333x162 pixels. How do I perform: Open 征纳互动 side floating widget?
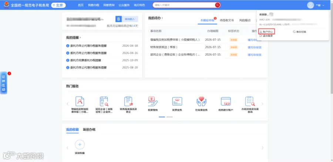pos(3,83)
